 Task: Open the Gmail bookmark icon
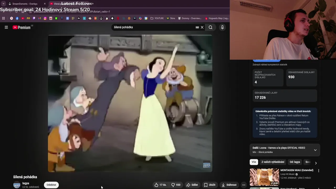click(x=40, y=18)
